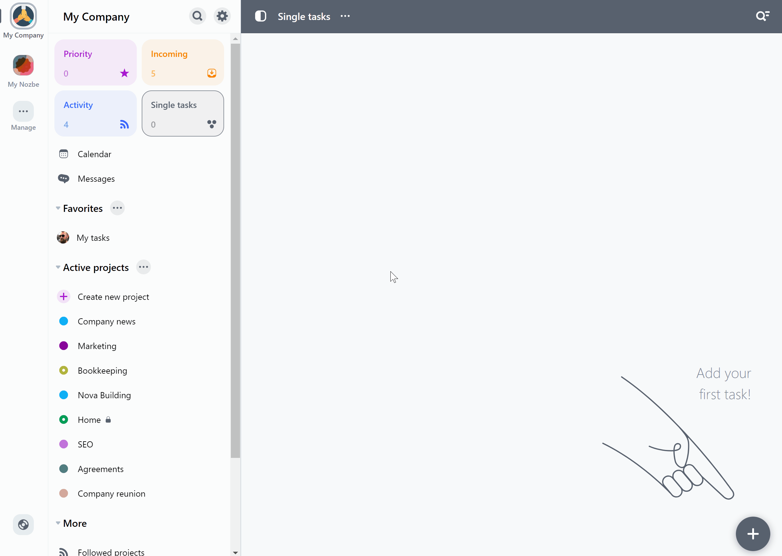Toggle Followed projects visibility

pos(233,552)
